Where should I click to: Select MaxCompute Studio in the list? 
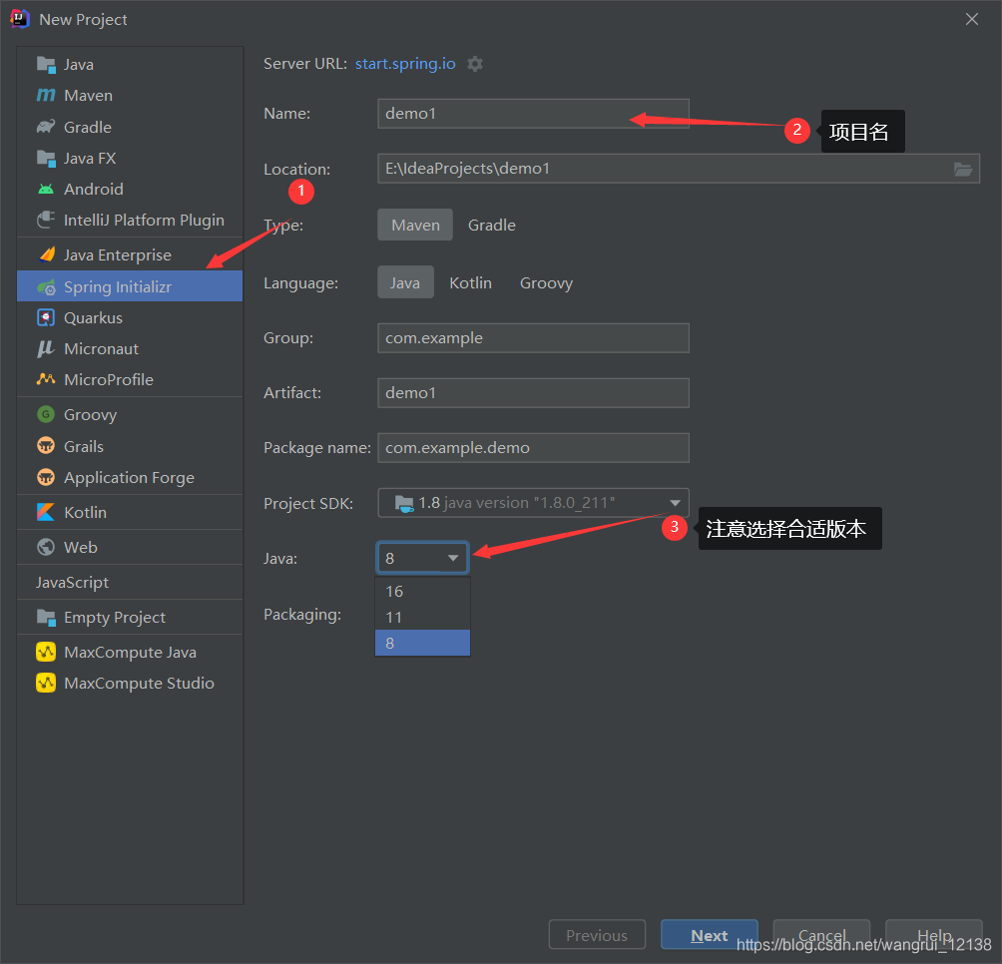tap(130, 683)
